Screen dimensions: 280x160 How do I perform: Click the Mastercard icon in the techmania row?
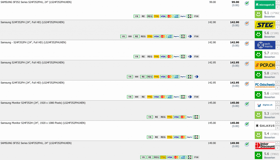click(x=170, y=57)
